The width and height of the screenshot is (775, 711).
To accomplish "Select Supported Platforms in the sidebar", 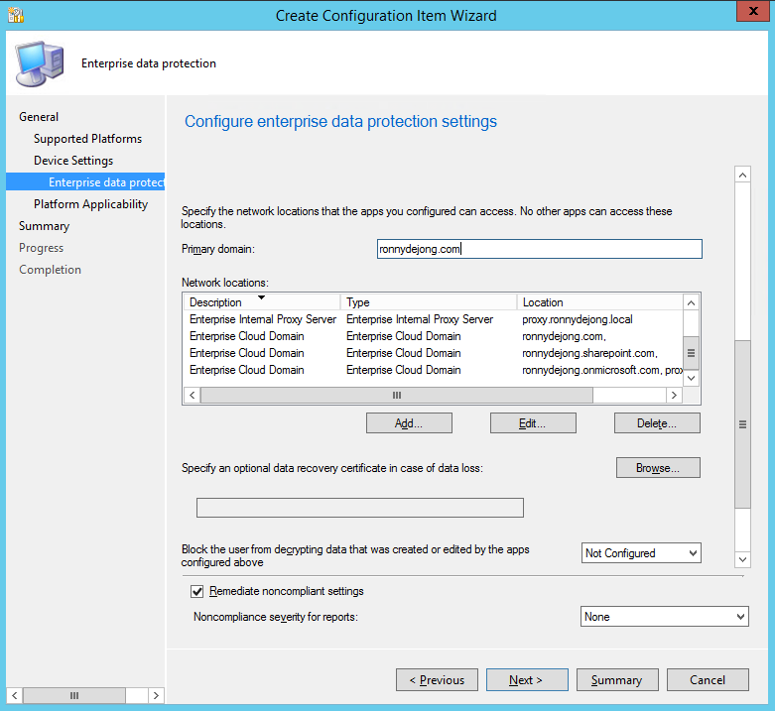I will 87,139.
